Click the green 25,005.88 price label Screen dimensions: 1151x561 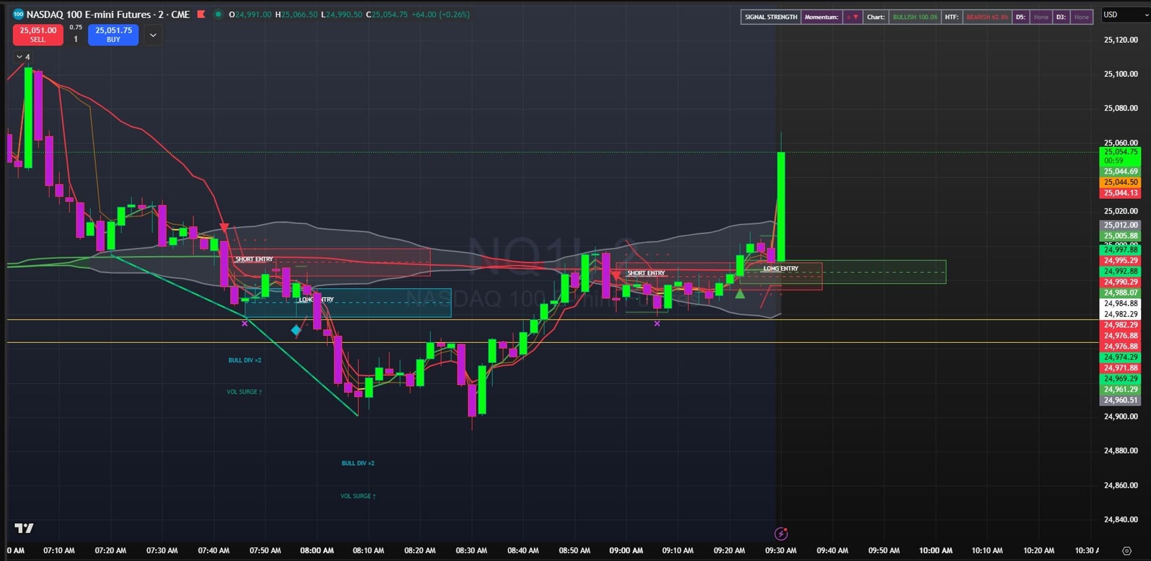coord(1120,236)
